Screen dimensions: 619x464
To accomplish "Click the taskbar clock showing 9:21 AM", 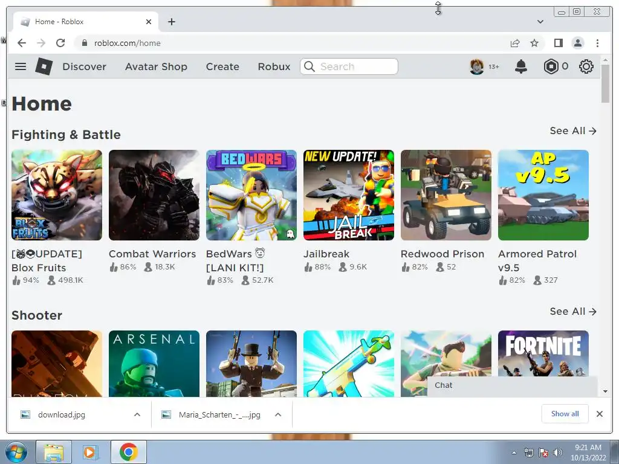I will (x=588, y=453).
